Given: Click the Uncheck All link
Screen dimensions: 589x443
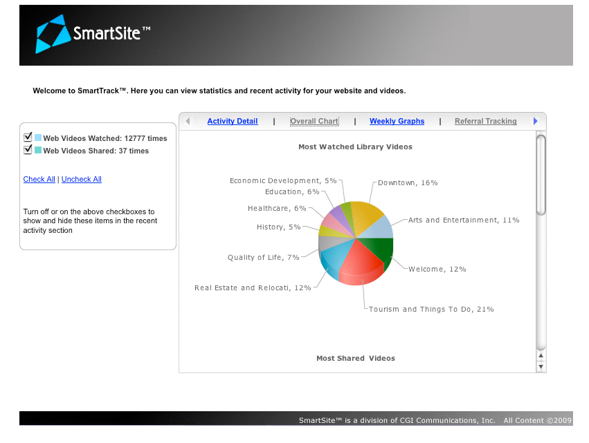Looking at the screenshot, I should pos(82,179).
